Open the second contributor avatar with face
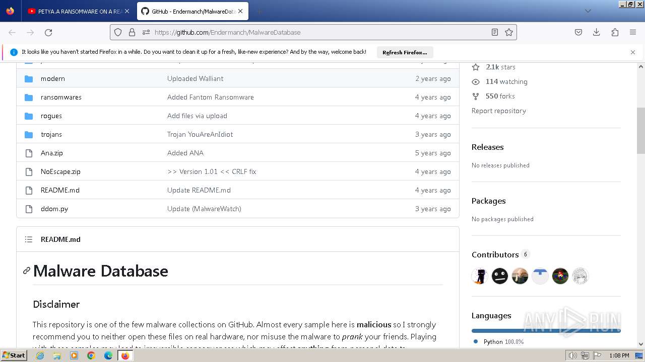This screenshot has width=645, height=362. 500,276
